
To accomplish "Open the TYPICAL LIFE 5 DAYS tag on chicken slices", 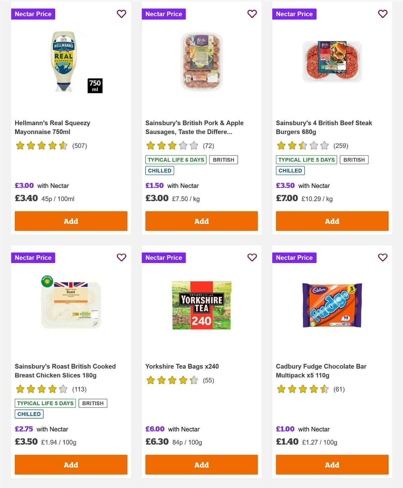I will coord(45,403).
